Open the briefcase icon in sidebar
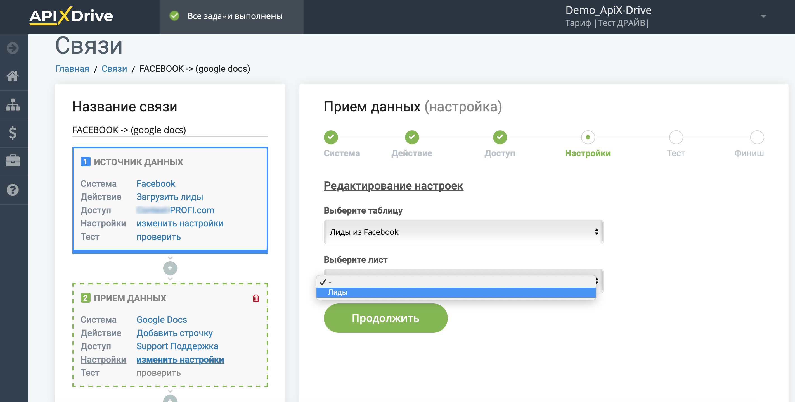Image resolution: width=795 pixels, height=402 pixels. pyautogui.click(x=13, y=161)
